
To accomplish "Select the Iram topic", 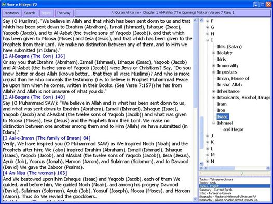I will pos(222,104).
